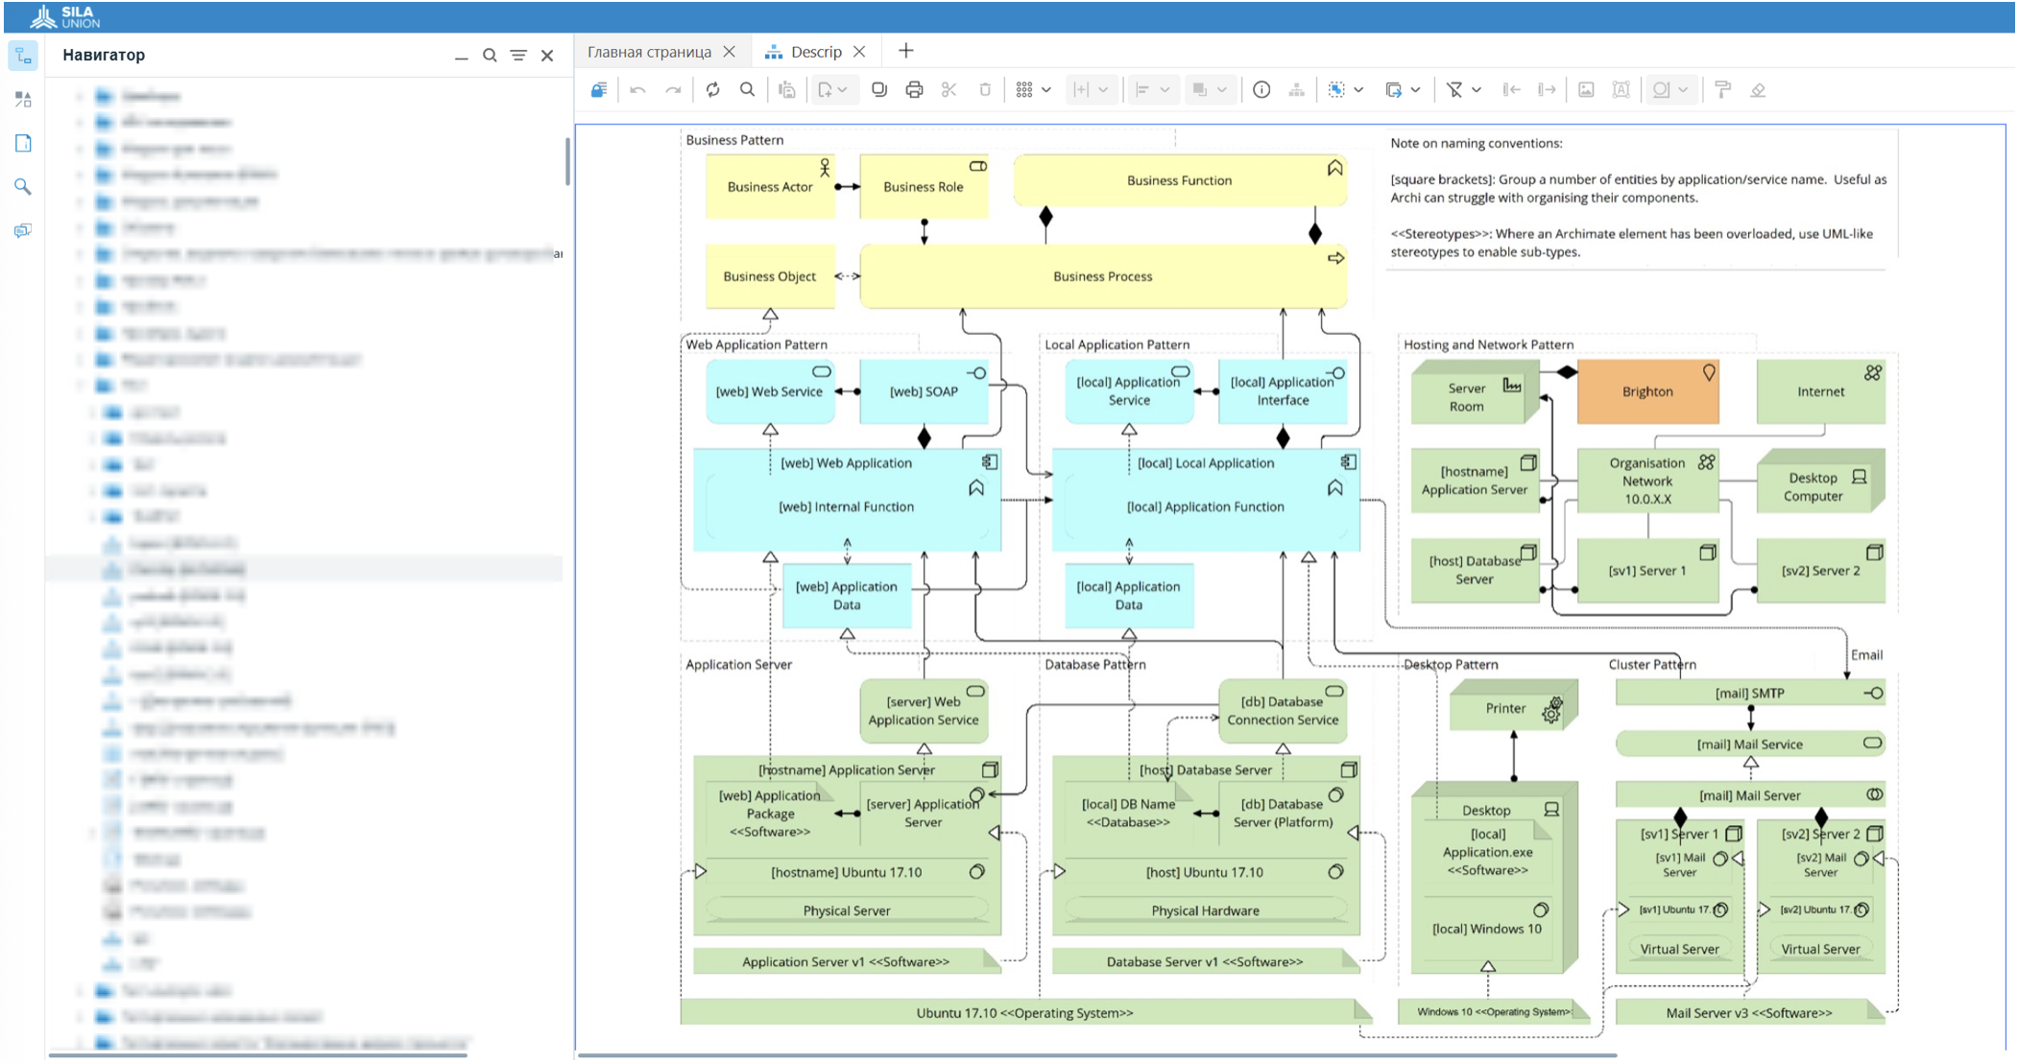The image size is (2018, 1063).
Task: Click the search icon in left sidebar
Action: pyautogui.click(x=23, y=187)
